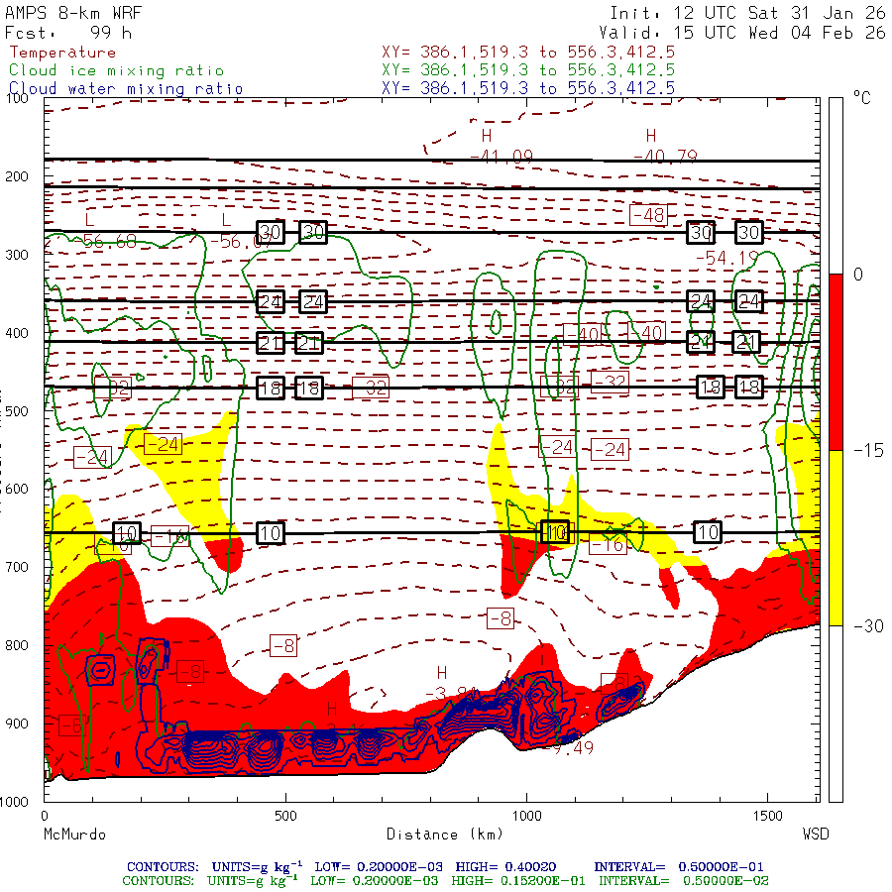
Task: Select the colorbar tick label -15
Action: coord(868,451)
